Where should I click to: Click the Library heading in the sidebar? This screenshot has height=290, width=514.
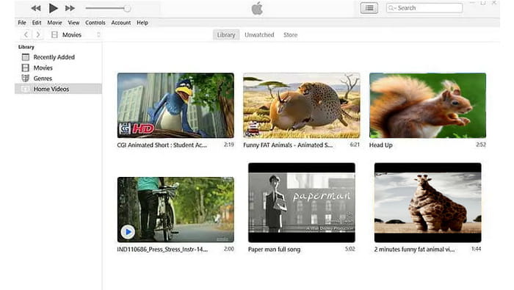[x=26, y=47]
